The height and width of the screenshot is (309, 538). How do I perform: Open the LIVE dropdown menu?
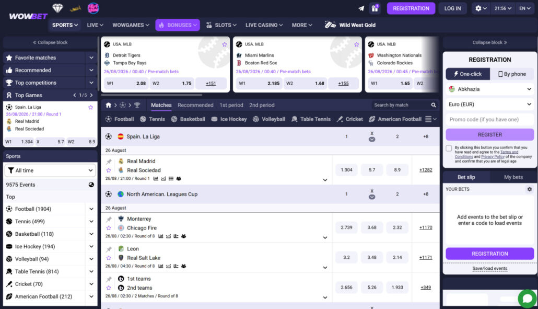[x=95, y=25]
